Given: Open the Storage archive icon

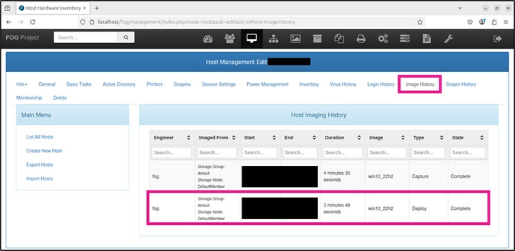Looking at the screenshot, I should tap(317, 38).
